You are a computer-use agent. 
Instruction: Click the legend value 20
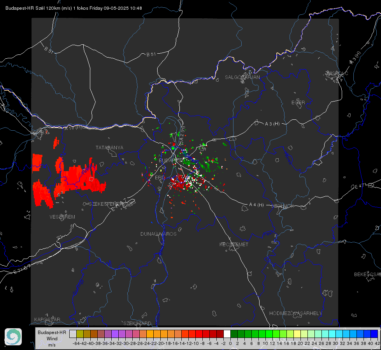[x=300, y=343]
